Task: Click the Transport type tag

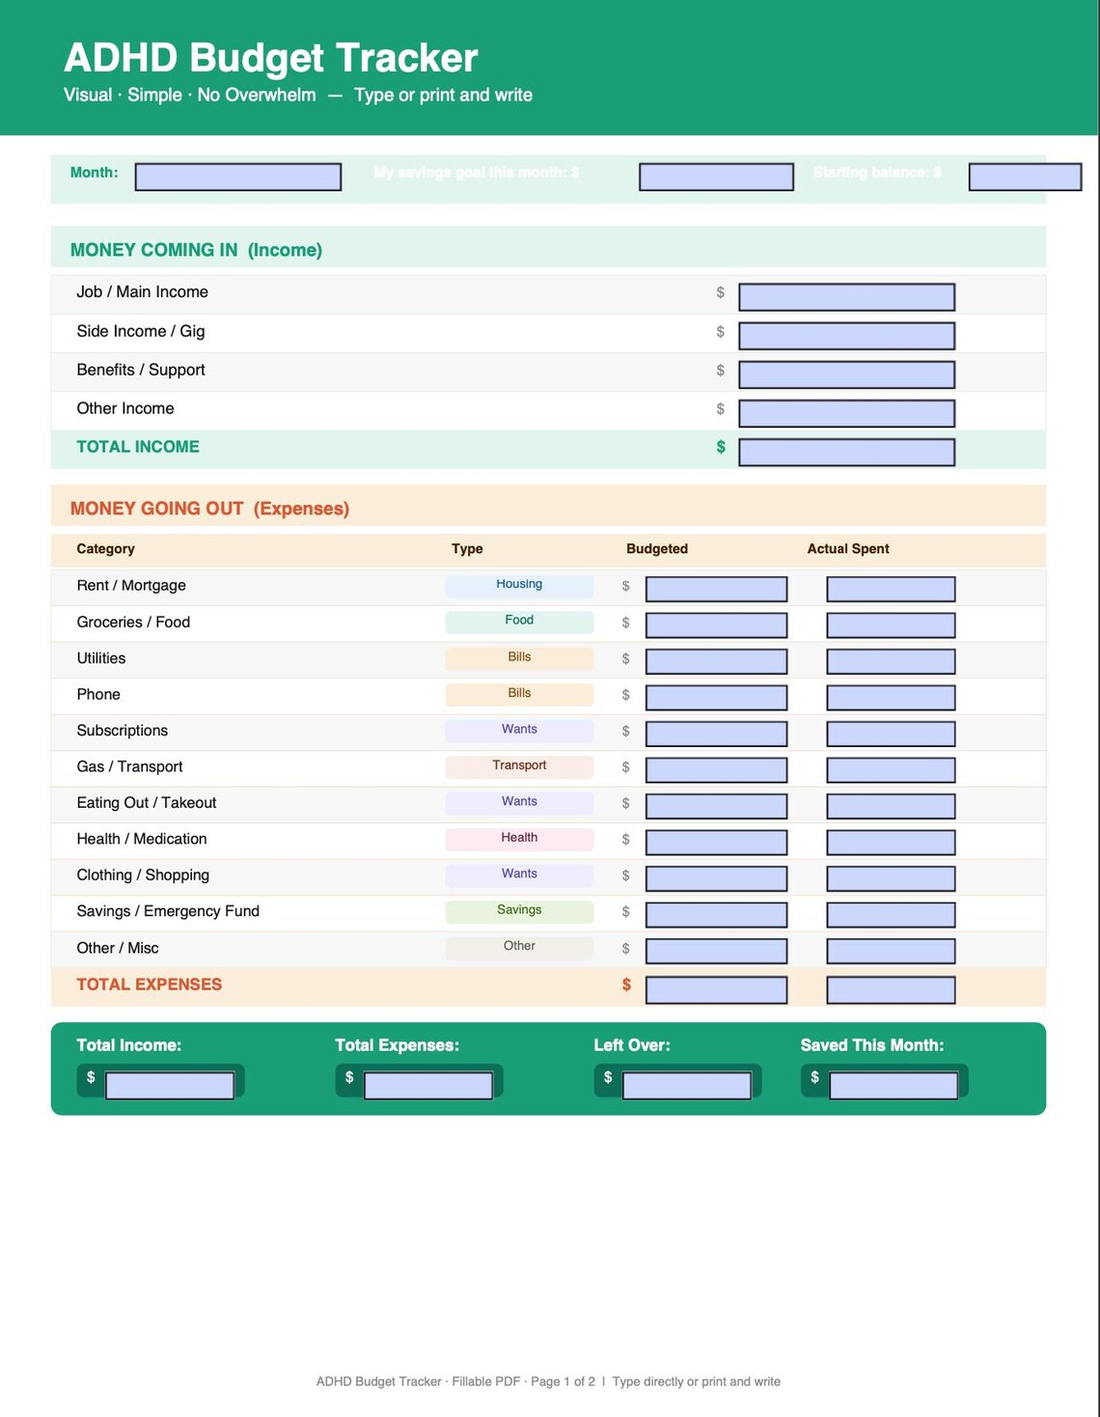Action: point(519,765)
